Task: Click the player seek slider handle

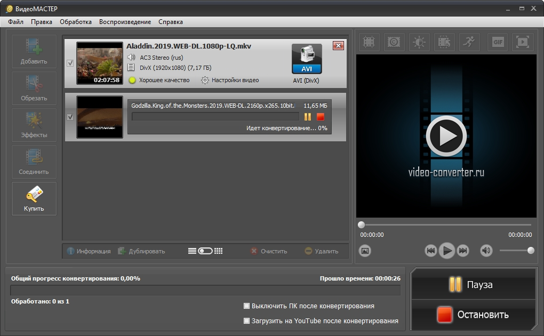Action: [361, 225]
